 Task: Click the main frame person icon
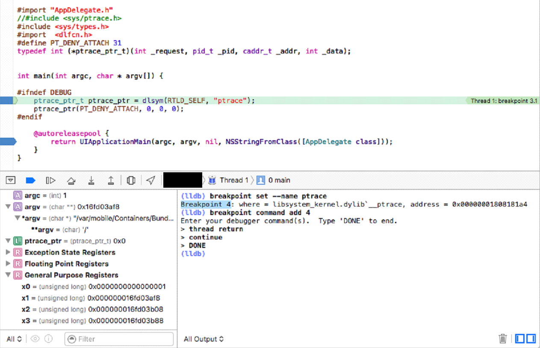pos(261,180)
